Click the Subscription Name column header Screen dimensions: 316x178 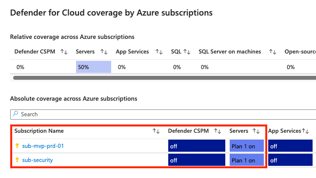coord(39,131)
